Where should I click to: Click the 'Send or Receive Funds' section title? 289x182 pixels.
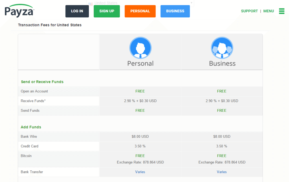point(42,82)
